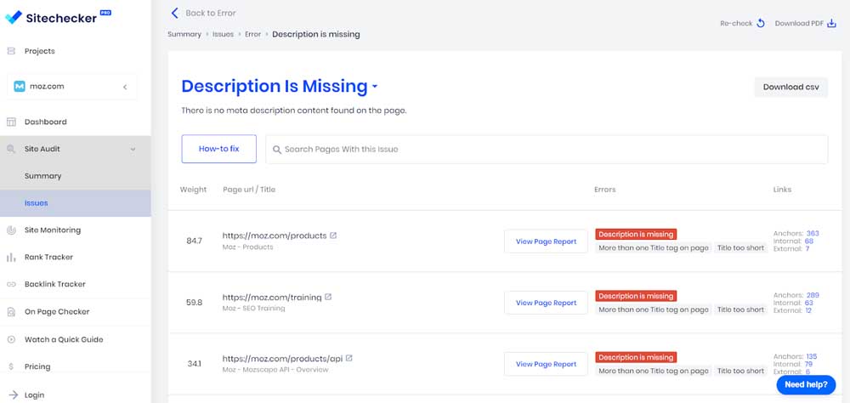
Task: Click the How-to fix button
Action: coord(219,149)
